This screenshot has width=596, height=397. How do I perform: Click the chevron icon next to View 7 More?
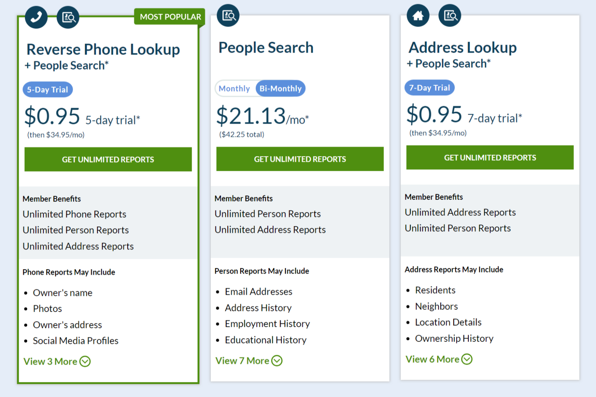(x=277, y=361)
